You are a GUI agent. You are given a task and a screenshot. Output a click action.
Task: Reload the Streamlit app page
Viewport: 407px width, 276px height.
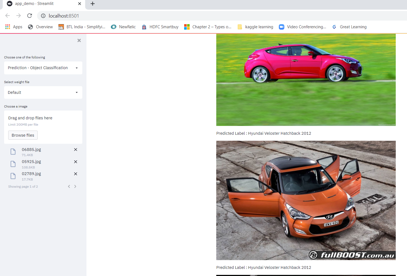pos(29,16)
